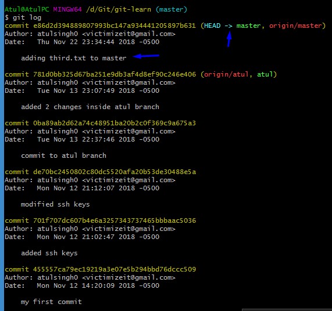Click commit hash starting with de70bc24
The image size is (332, 311).
click(115, 172)
